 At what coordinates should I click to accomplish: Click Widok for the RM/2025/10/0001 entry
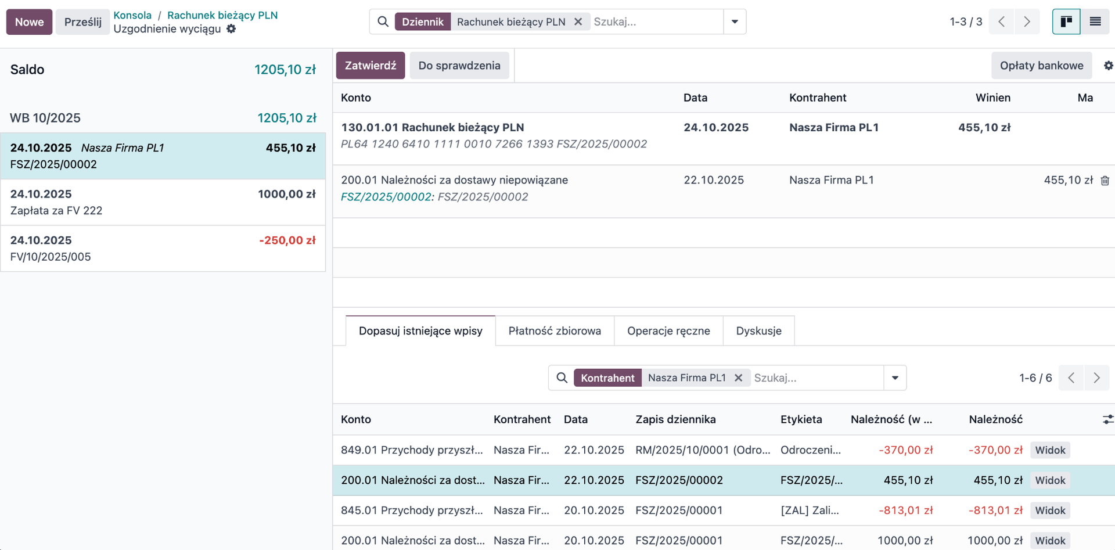pyautogui.click(x=1050, y=450)
